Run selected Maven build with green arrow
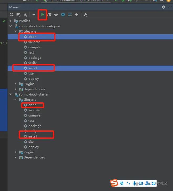The height and width of the screenshot is (191, 173). [x=43, y=14]
